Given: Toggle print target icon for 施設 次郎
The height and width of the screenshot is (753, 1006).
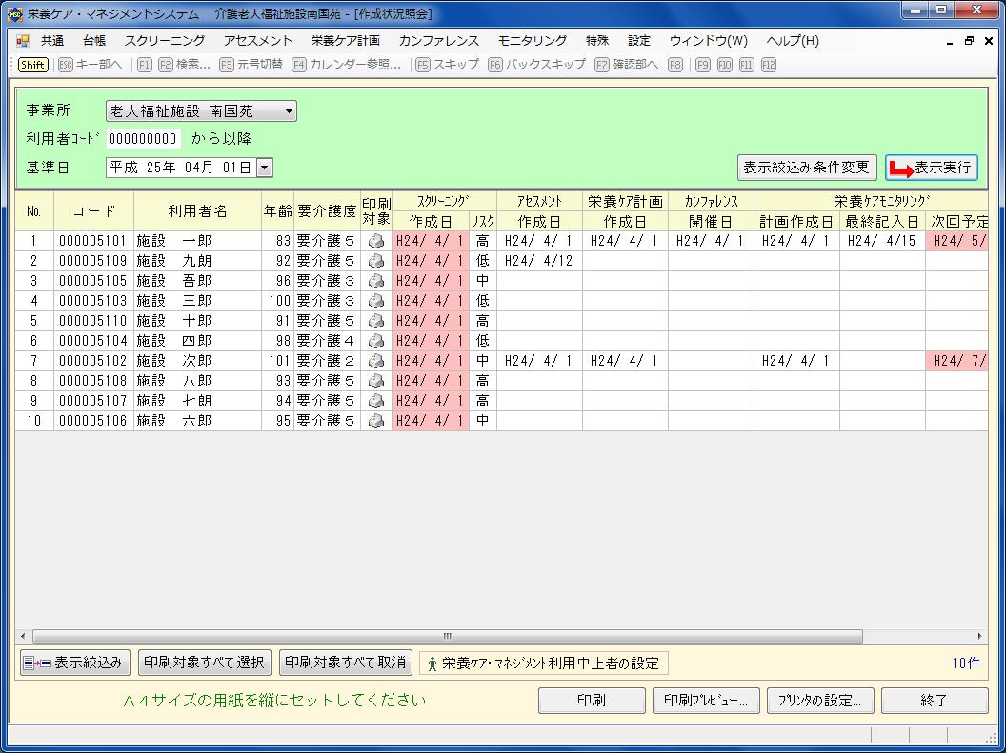Looking at the screenshot, I should pos(376,361).
